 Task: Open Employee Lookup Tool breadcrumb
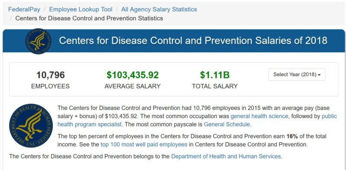(x=81, y=10)
